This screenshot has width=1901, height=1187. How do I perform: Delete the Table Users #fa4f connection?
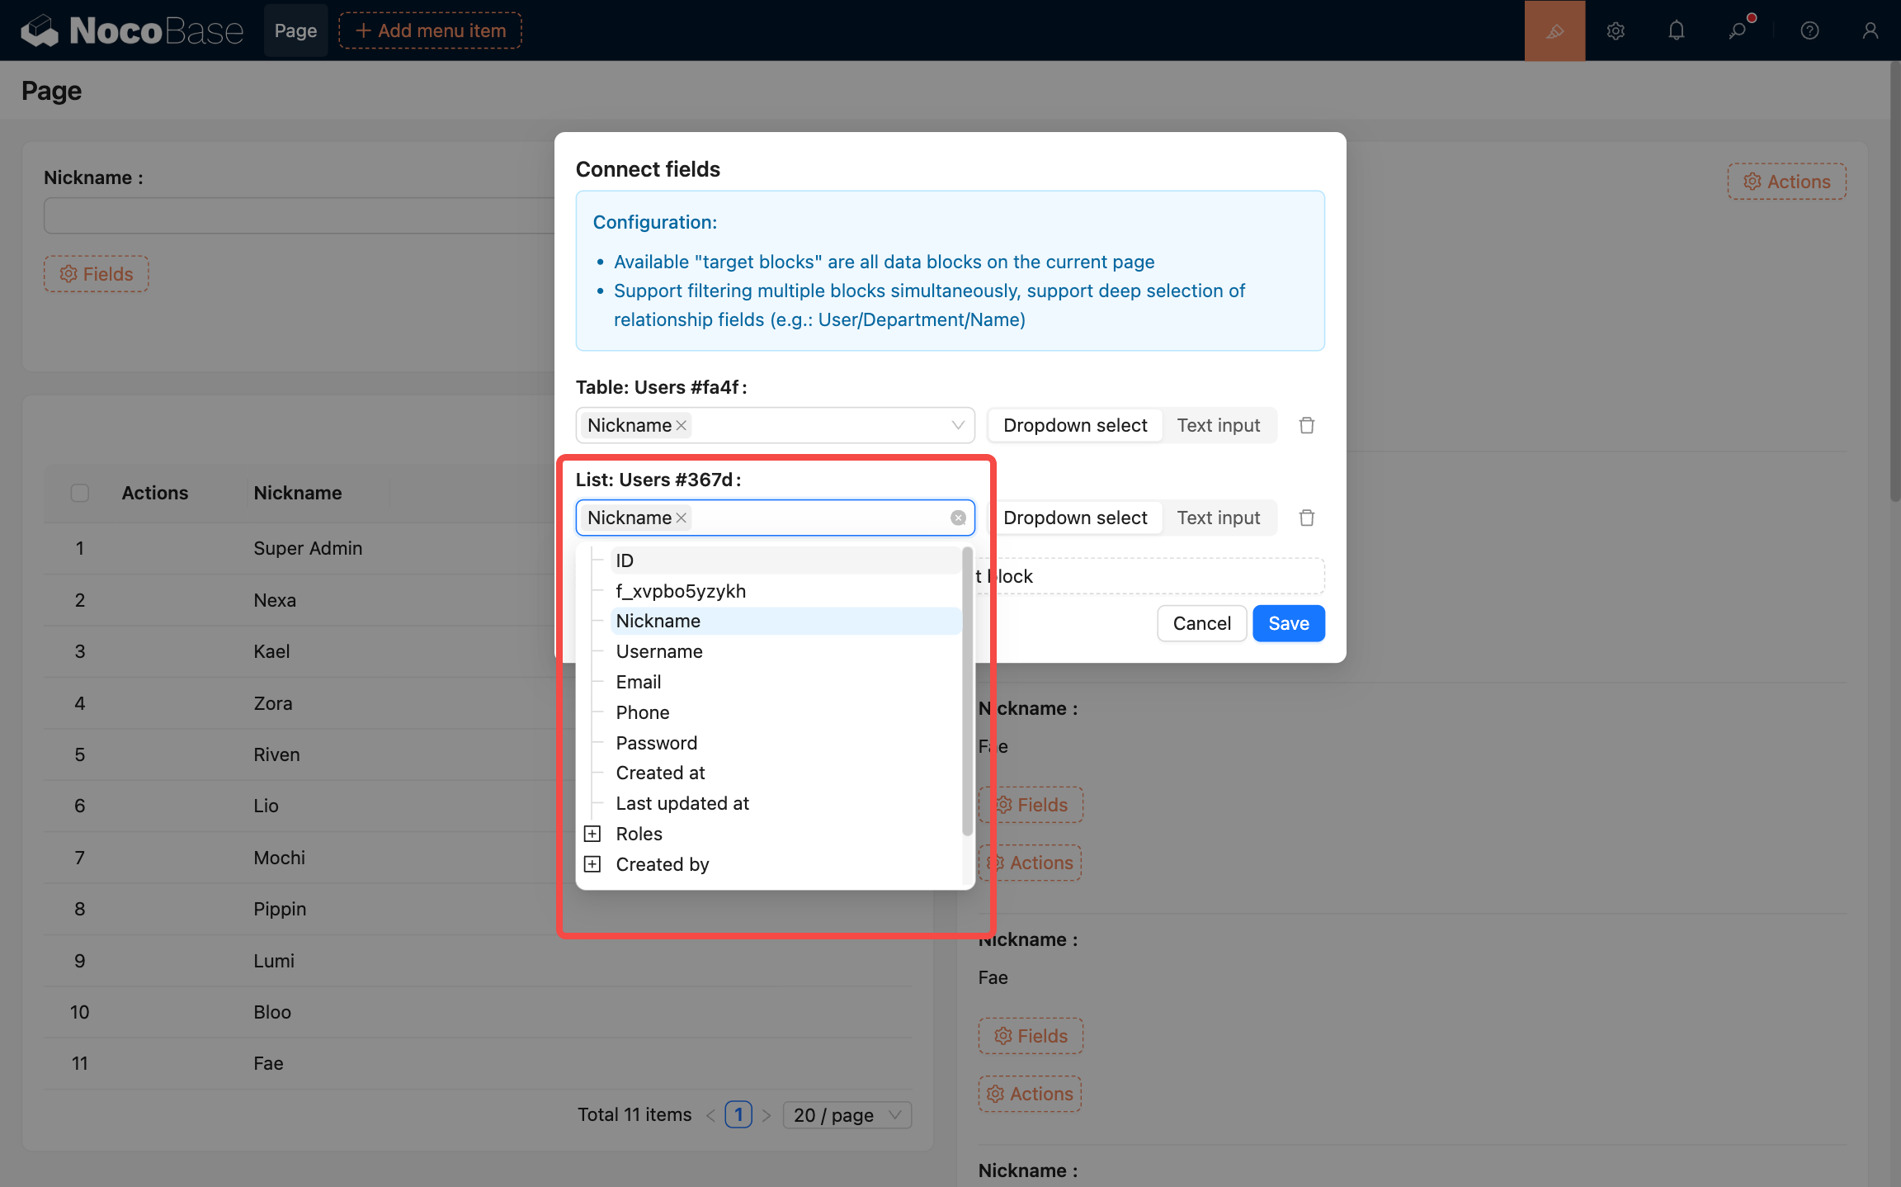[1306, 425]
